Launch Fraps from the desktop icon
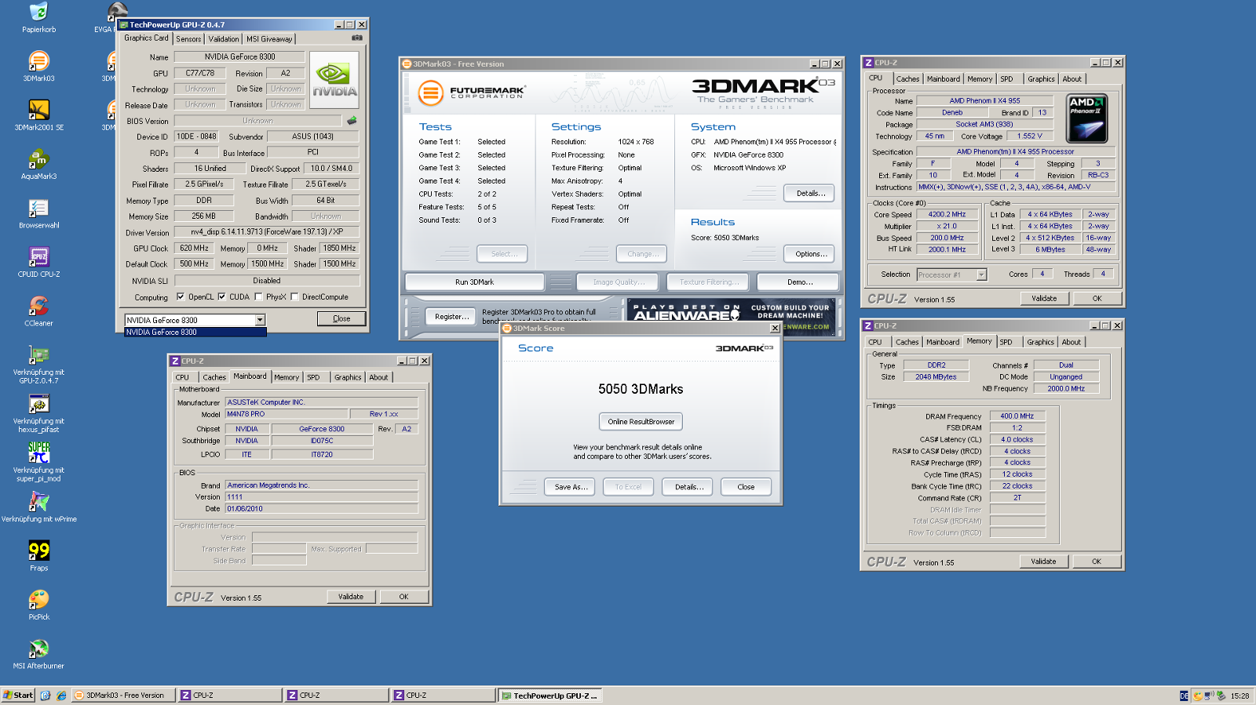Viewport: 1256px width, 705px height. click(x=38, y=551)
